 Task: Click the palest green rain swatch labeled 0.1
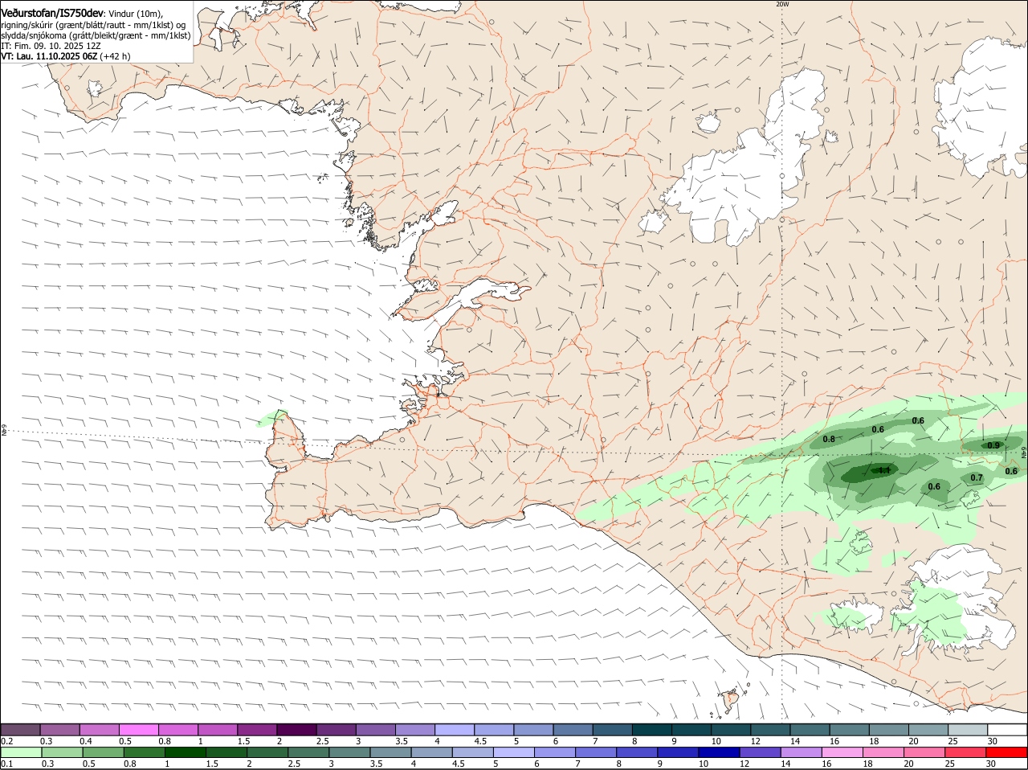(20, 752)
